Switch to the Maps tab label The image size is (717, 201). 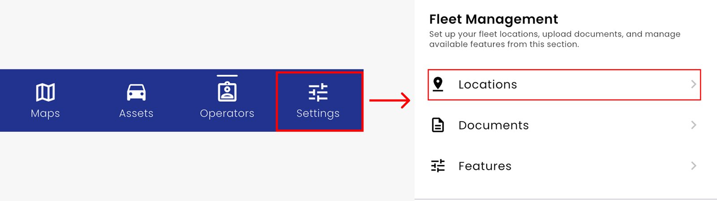point(45,113)
